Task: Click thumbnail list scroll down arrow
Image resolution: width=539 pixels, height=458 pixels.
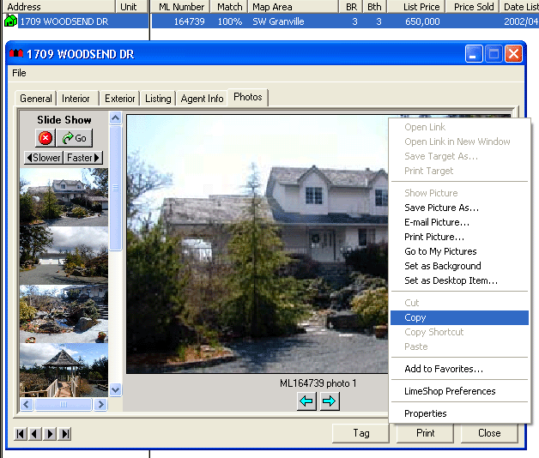Action: (x=116, y=390)
